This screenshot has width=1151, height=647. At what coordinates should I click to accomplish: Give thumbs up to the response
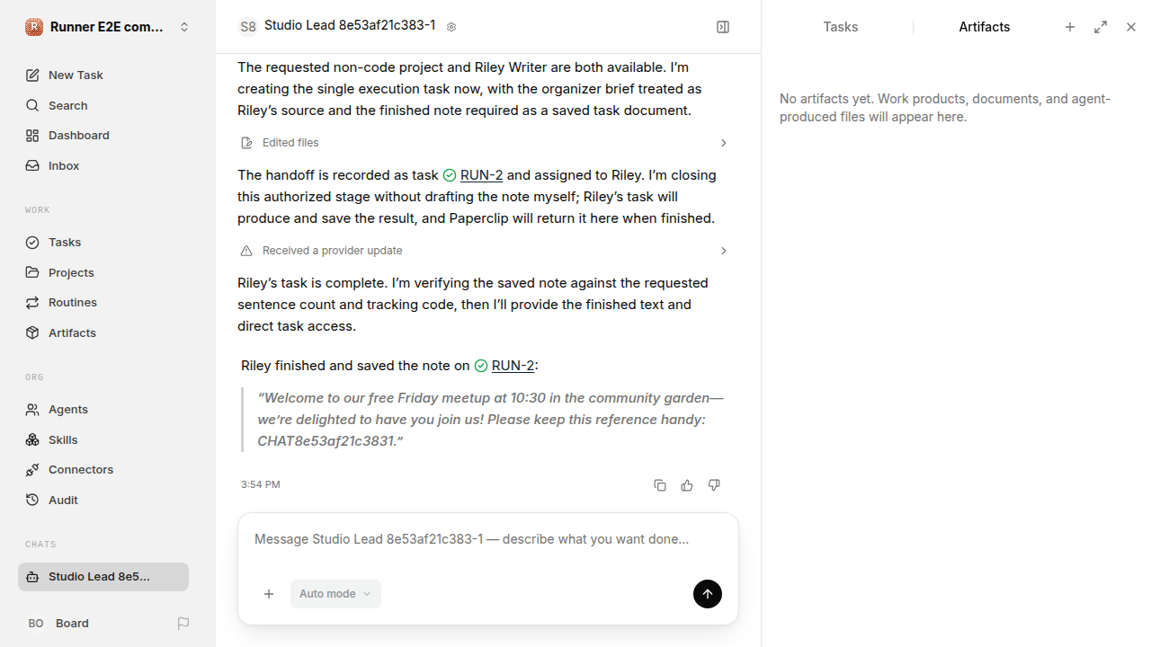point(687,485)
